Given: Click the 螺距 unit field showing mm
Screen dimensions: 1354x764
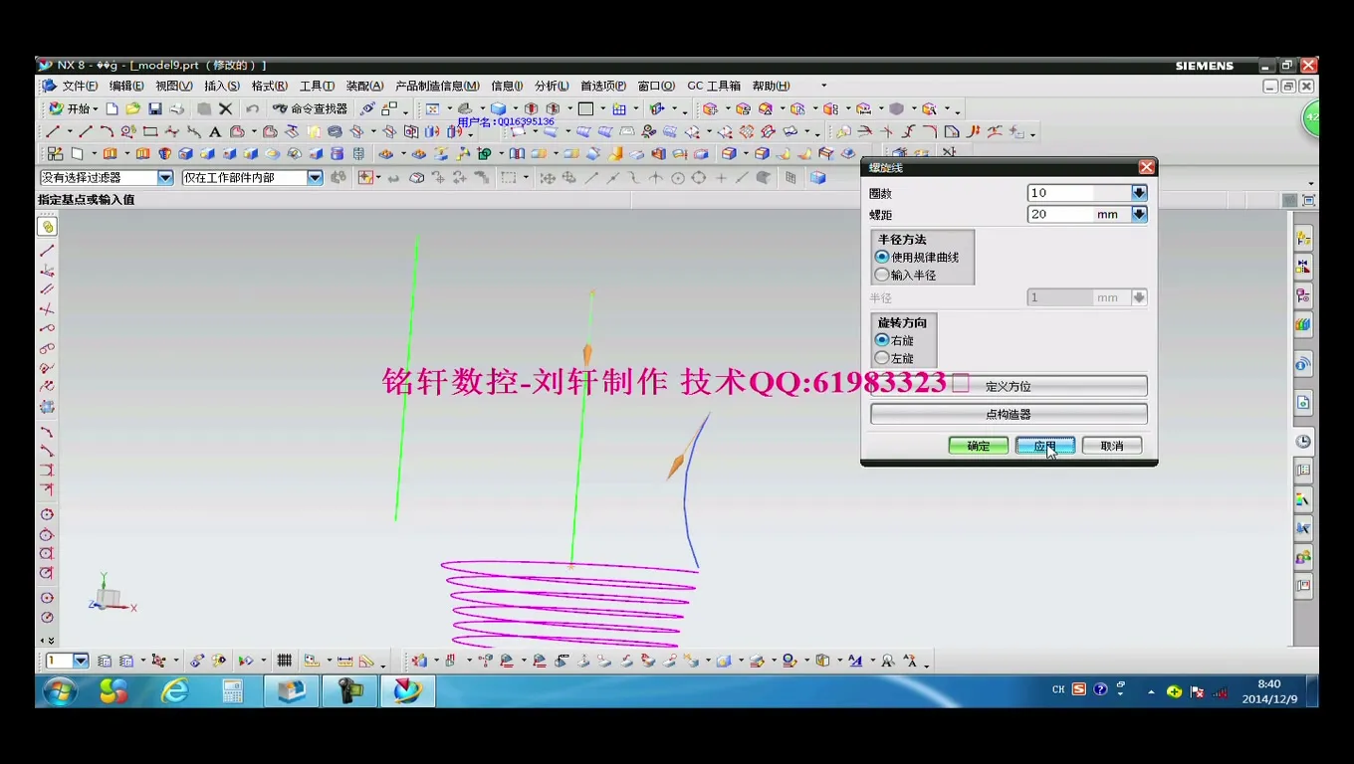Looking at the screenshot, I should click(1109, 214).
